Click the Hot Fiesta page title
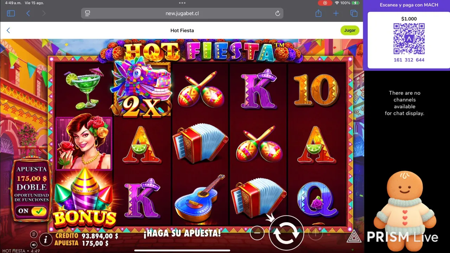The image size is (450, 253). point(182,31)
